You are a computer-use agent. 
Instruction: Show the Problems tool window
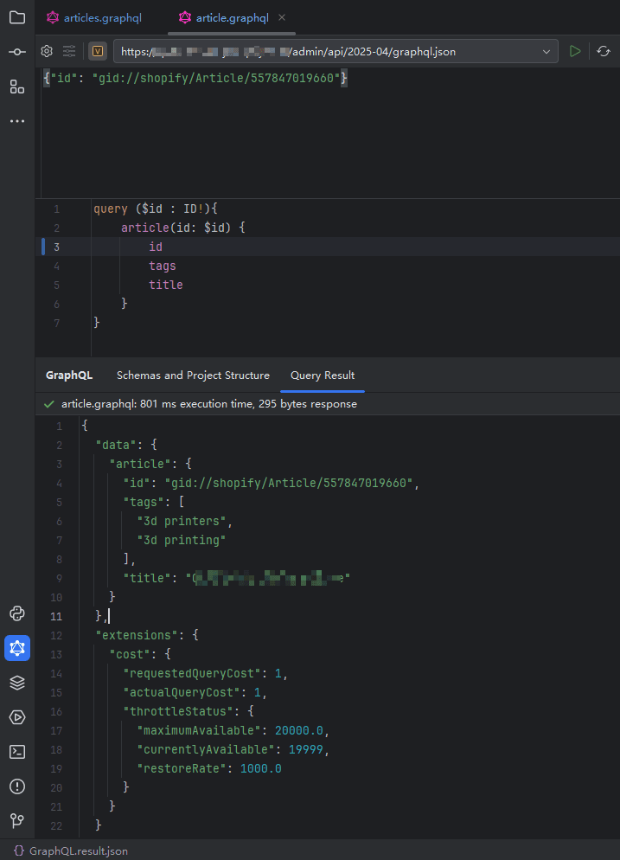17,786
